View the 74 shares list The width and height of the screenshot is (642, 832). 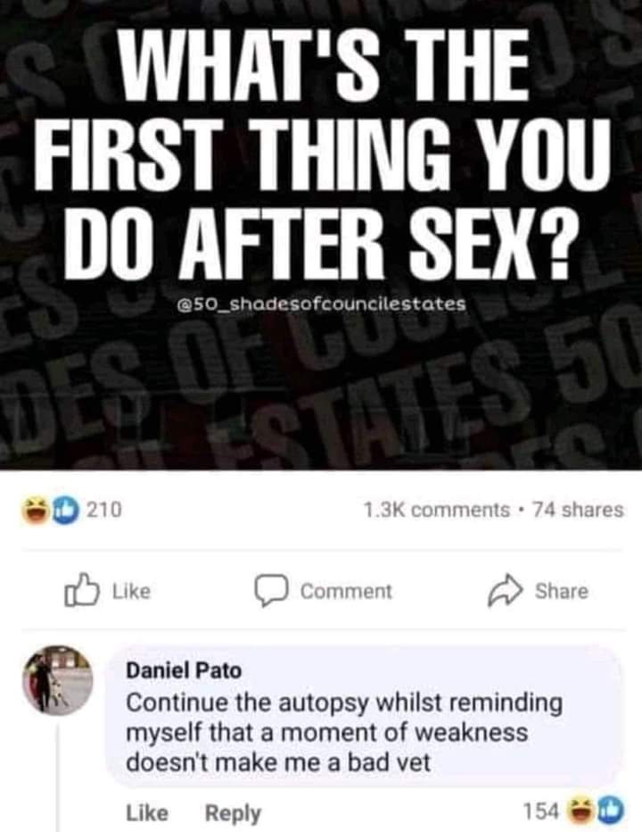578,510
